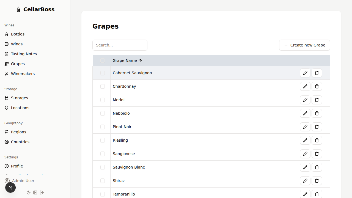Click the Countries globe icon
Image resolution: width=352 pixels, height=198 pixels.
7,142
